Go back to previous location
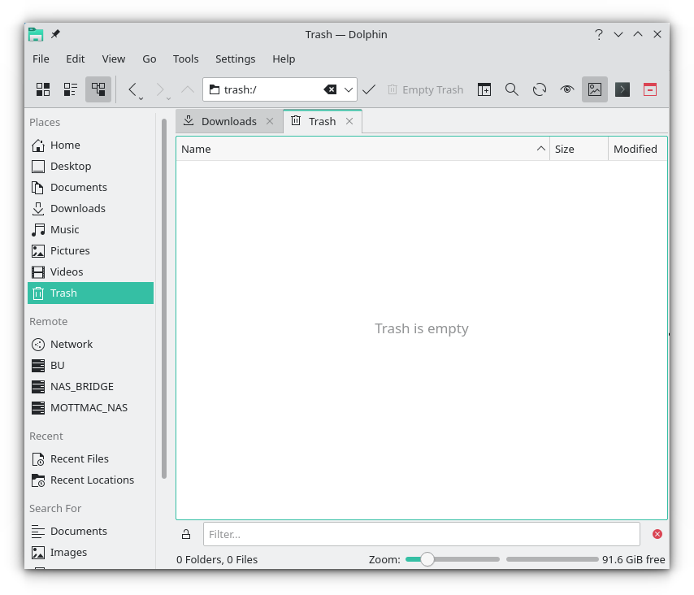The image size is (694, 595). pyautogui.click(x=132, y=89)
